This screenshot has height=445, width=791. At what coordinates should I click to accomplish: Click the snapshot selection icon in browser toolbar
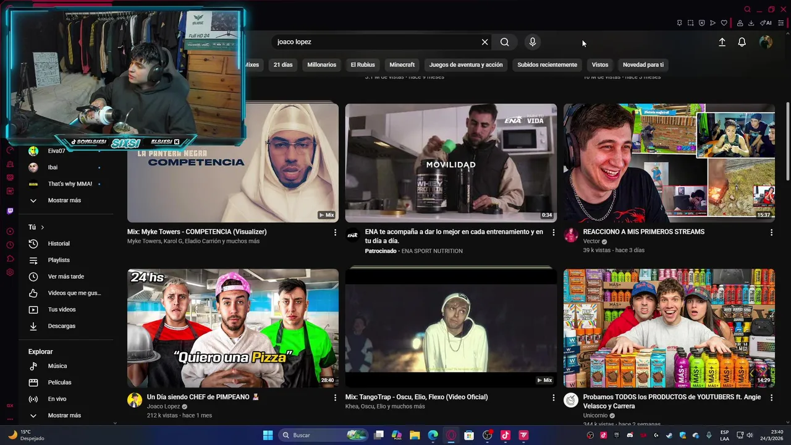point(690,23)
